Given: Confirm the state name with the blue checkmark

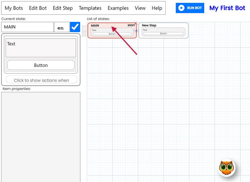Looking at the screenshot, I should tap(75, 27).
